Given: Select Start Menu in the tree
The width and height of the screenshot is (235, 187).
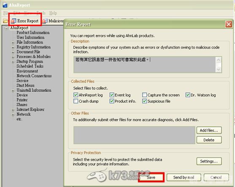Looking at the screenshot, I should (x=25, y=85).
